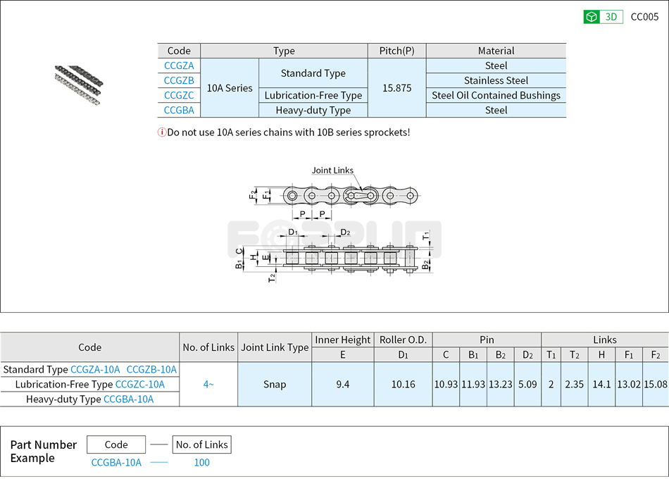The height and width of the screenshot is (479, 669).
Task: Click the Joint Link Type column header
Action: click(x=275, y=347)
